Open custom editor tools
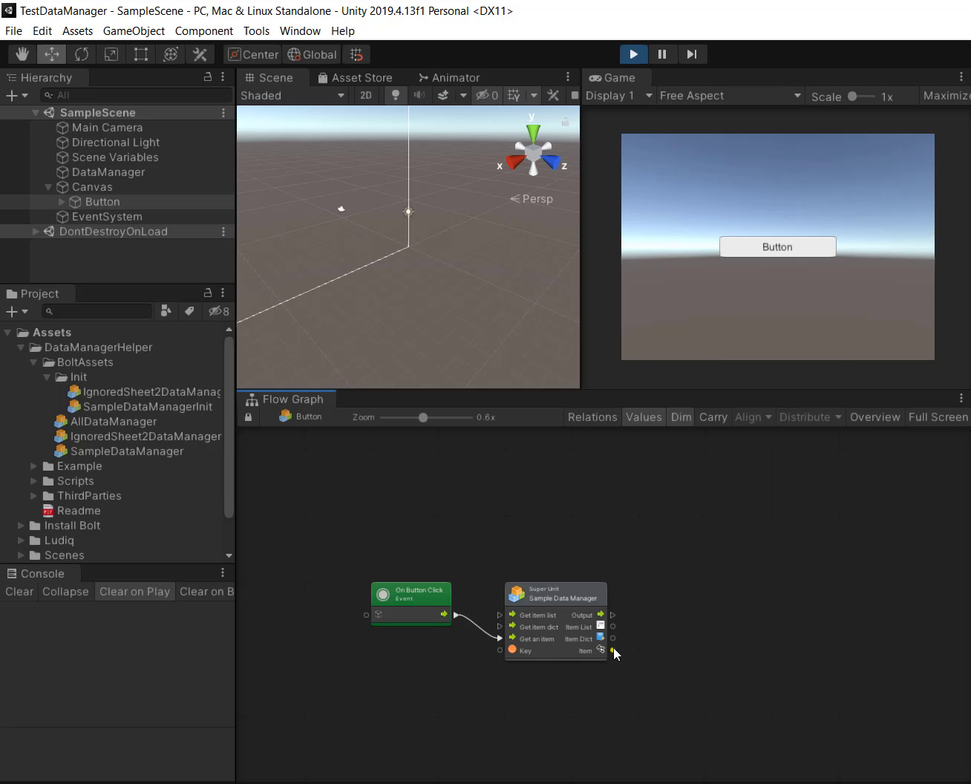971x784 pixels. pyautogui.click(x=200, y=54)
